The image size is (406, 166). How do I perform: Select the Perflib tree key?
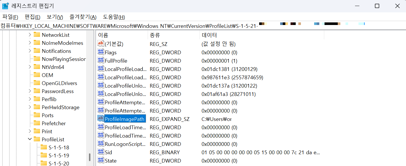(x=49, y=99)
